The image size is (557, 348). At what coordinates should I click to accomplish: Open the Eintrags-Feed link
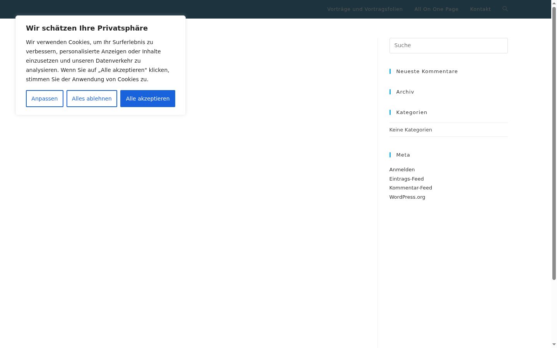click(x=407, y=179)
